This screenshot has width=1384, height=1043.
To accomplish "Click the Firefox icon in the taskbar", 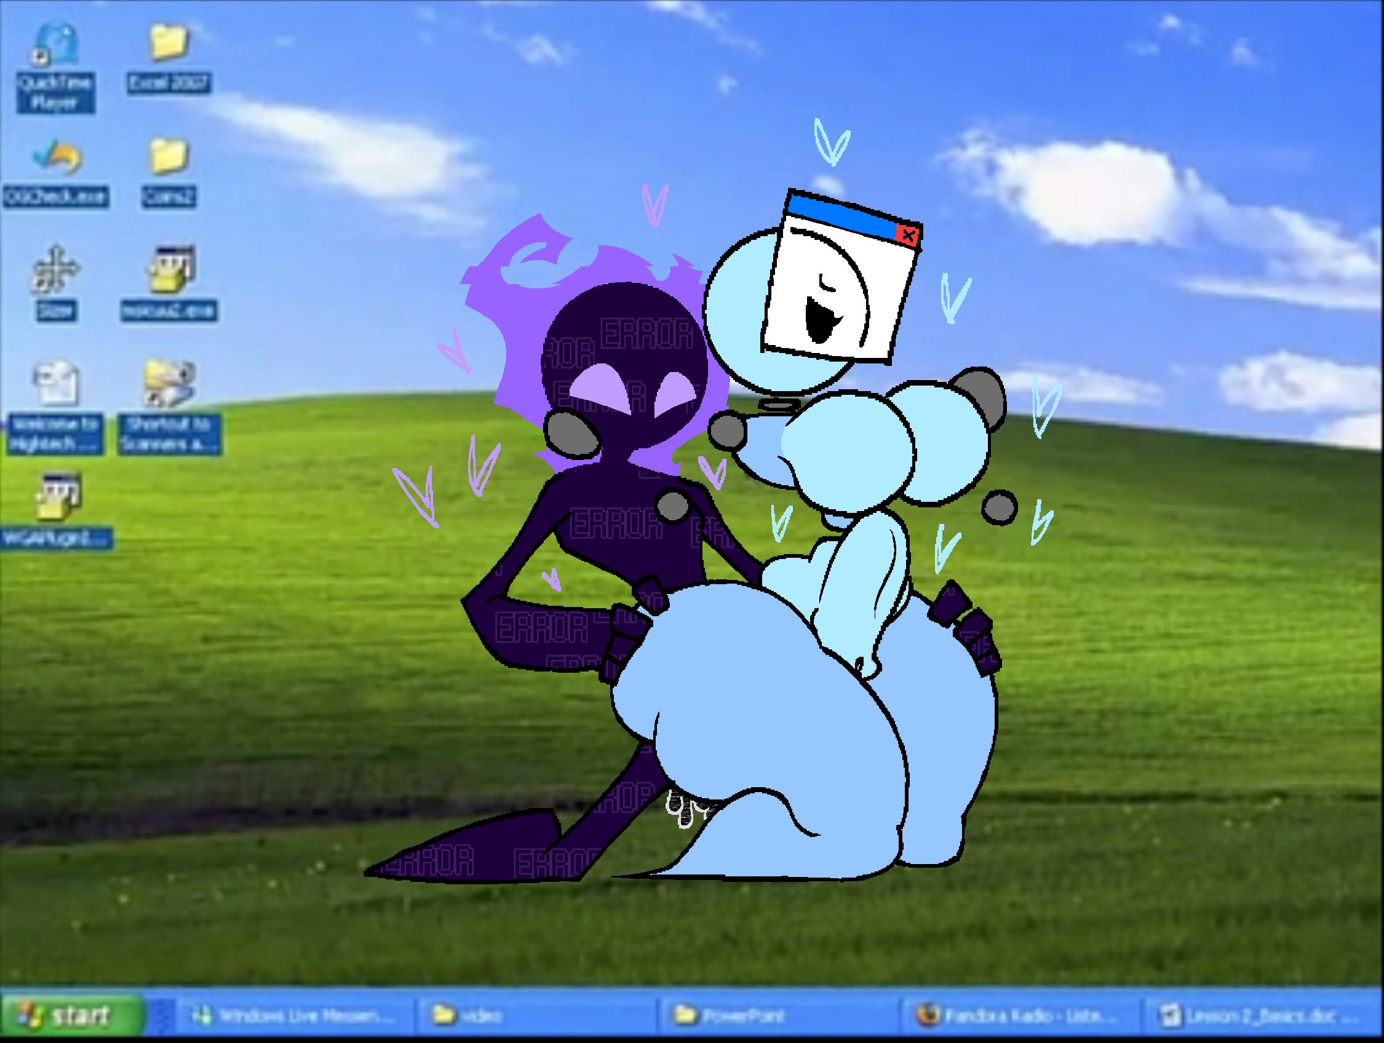I will [x=928, y=1015].
